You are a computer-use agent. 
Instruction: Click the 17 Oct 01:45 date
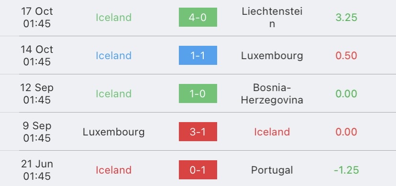[x=37, y=17]
